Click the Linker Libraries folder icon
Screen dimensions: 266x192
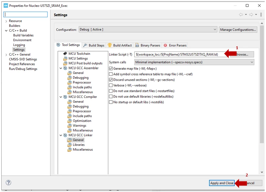pyautogui.click(x=69, y=145)
